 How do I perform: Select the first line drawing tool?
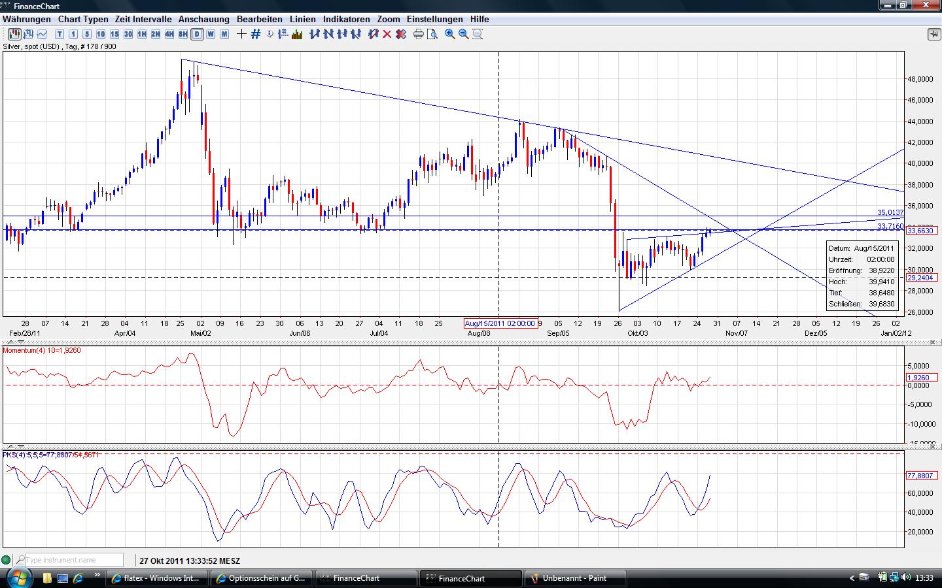315,34
